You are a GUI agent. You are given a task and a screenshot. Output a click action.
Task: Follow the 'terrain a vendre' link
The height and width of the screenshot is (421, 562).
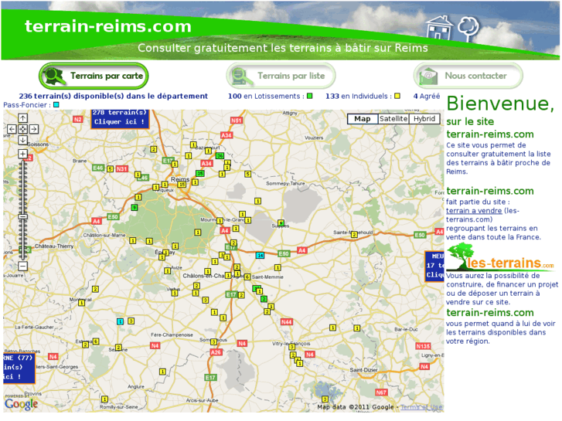tap(474, 211)
